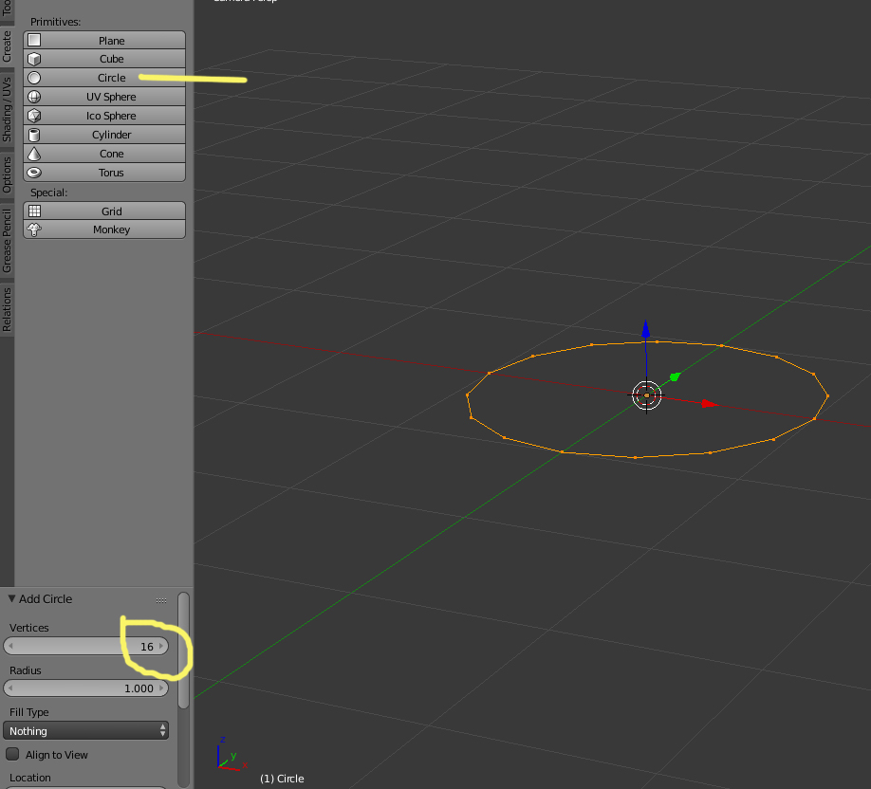Viewport: 871px width, 789px height.
Task: Add a Monkey mesh
Action: pos(104,229)
